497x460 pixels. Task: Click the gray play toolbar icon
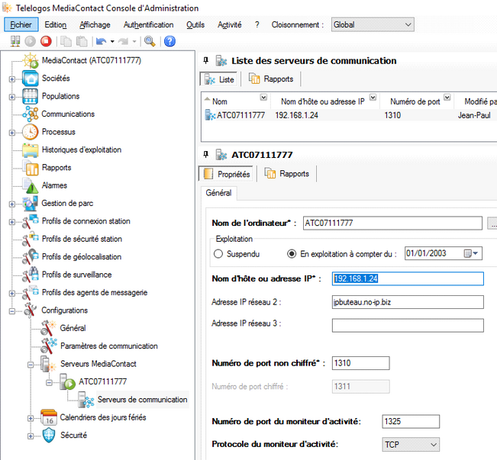[31, 41]
